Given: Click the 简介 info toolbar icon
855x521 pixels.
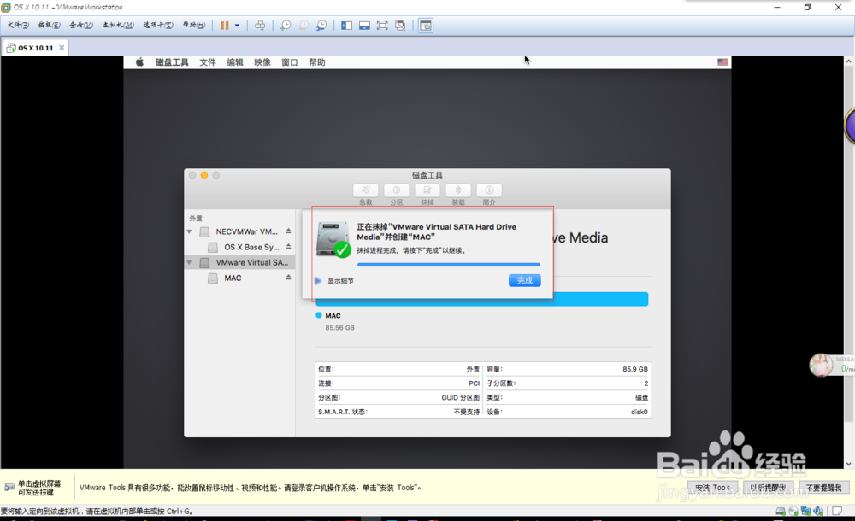Looking at the screenshot, I should pos(489,190).
